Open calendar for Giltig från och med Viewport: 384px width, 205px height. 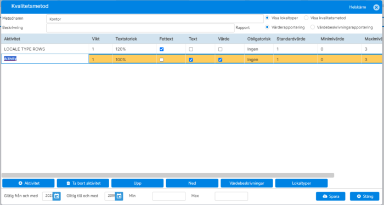(57, 196)
